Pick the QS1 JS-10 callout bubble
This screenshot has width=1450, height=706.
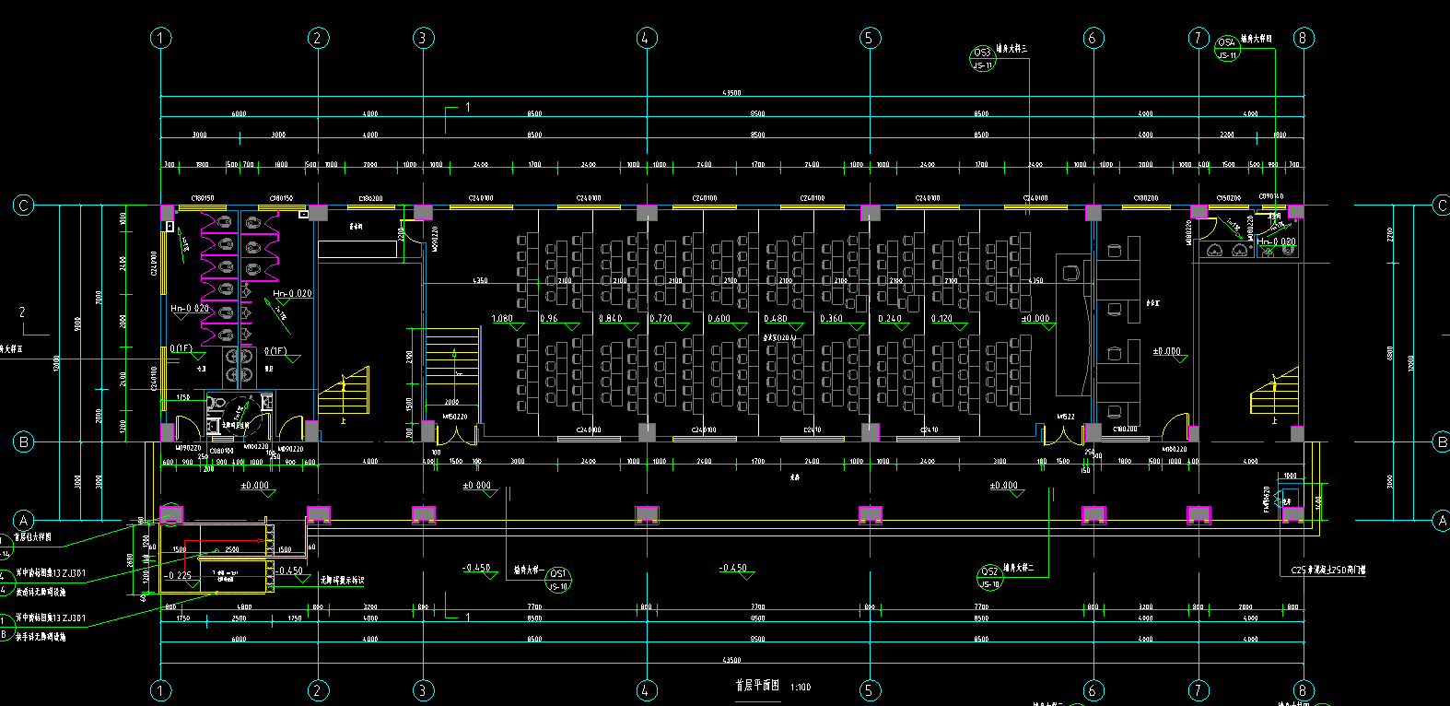pyautogui.click(x=558, y=580)
